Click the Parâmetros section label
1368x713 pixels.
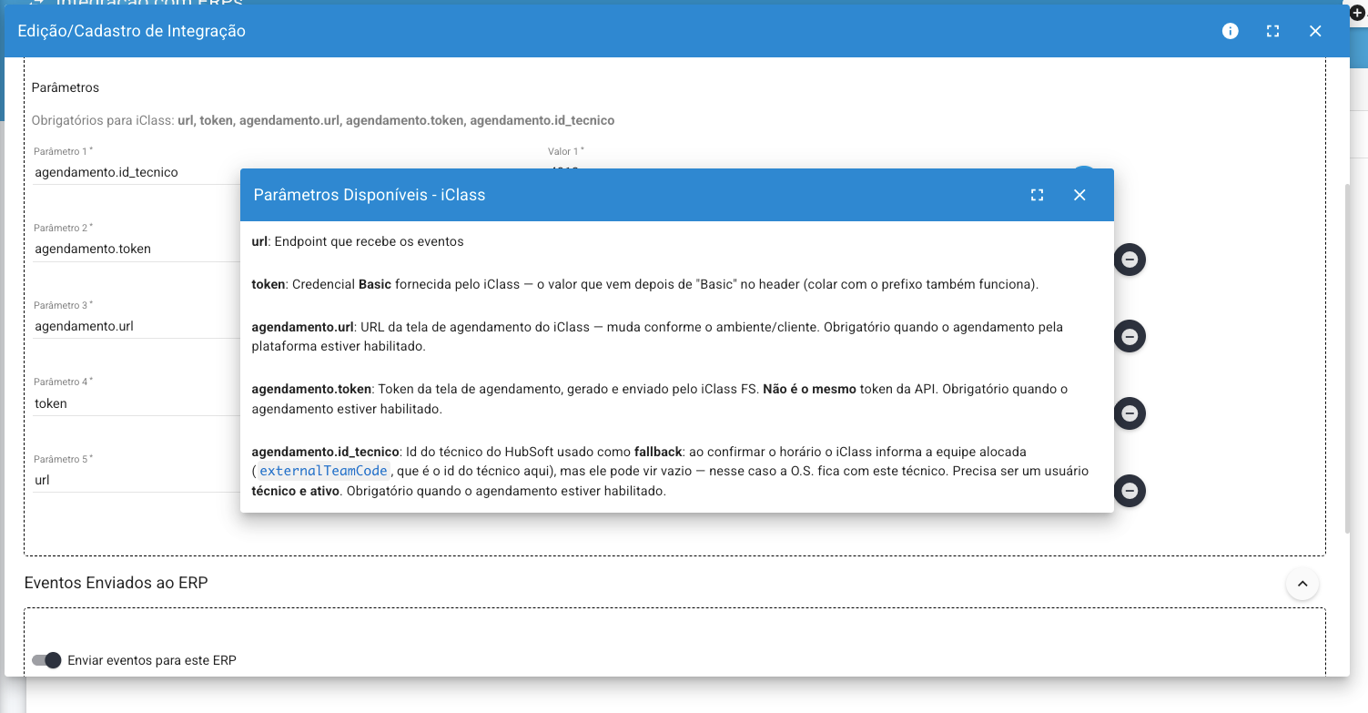(66, 87)
